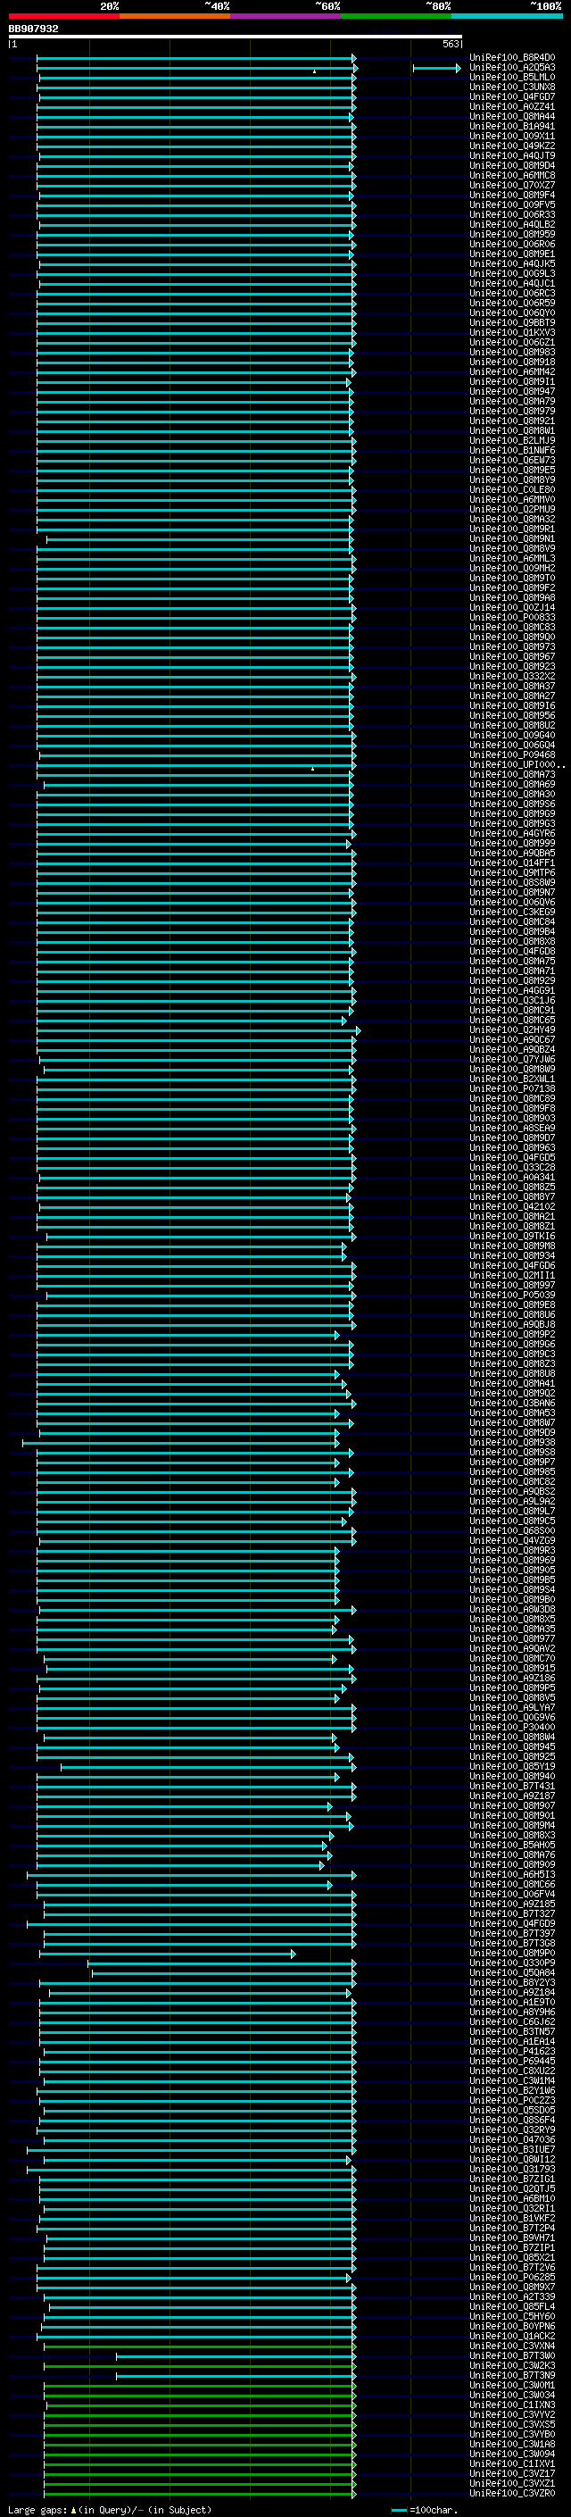Select UniRef100_Q9BBT9 label
Viewport: 571px width, 2517px height.
pos(512,322)
